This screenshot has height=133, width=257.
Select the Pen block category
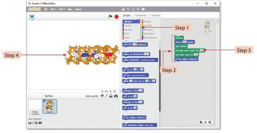point(127,34)
